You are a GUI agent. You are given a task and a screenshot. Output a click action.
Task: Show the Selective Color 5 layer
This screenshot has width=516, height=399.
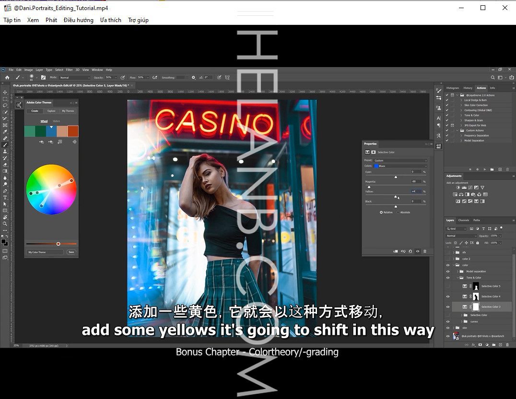point(448,286)
